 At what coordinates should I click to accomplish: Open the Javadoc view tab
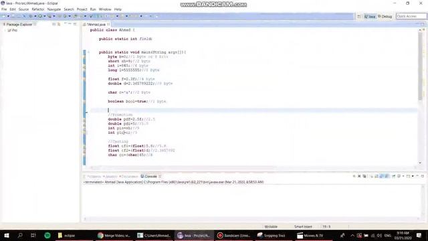(110, 177)
